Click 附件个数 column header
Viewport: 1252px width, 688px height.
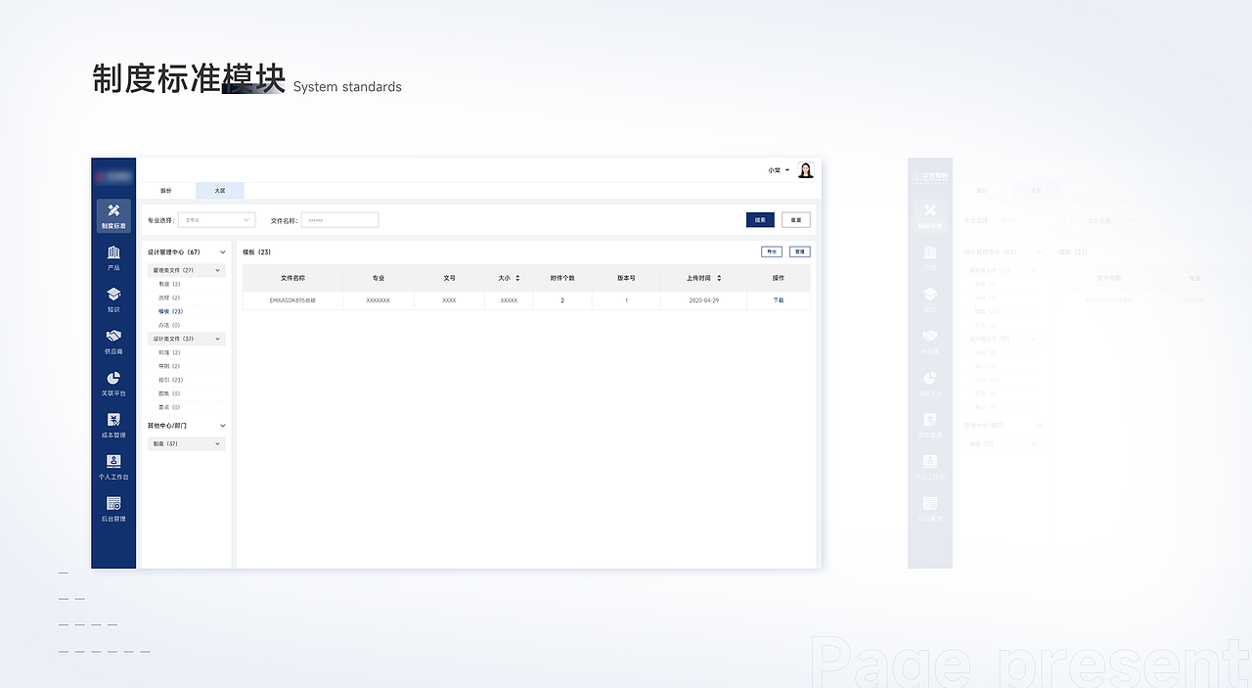tap(562, 278)
